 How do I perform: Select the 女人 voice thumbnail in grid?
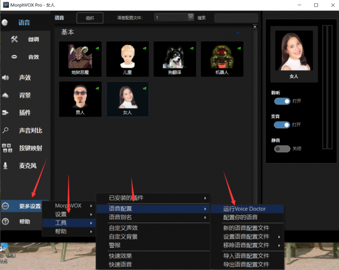pos(127,99)
